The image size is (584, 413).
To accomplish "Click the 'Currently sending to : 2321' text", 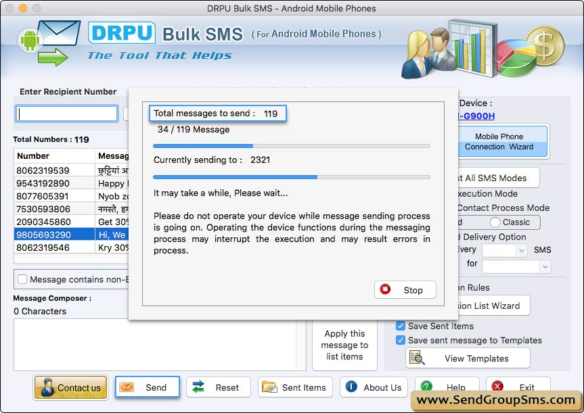I will coord(212,160).
